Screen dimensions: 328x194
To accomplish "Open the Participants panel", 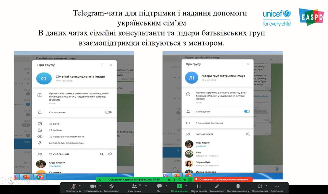I will (x=134, y=186).
